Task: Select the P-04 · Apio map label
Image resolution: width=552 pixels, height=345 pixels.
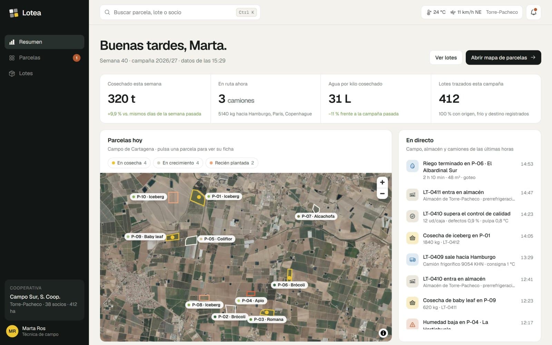Action: pyautogui.click(x=251, y=300)
